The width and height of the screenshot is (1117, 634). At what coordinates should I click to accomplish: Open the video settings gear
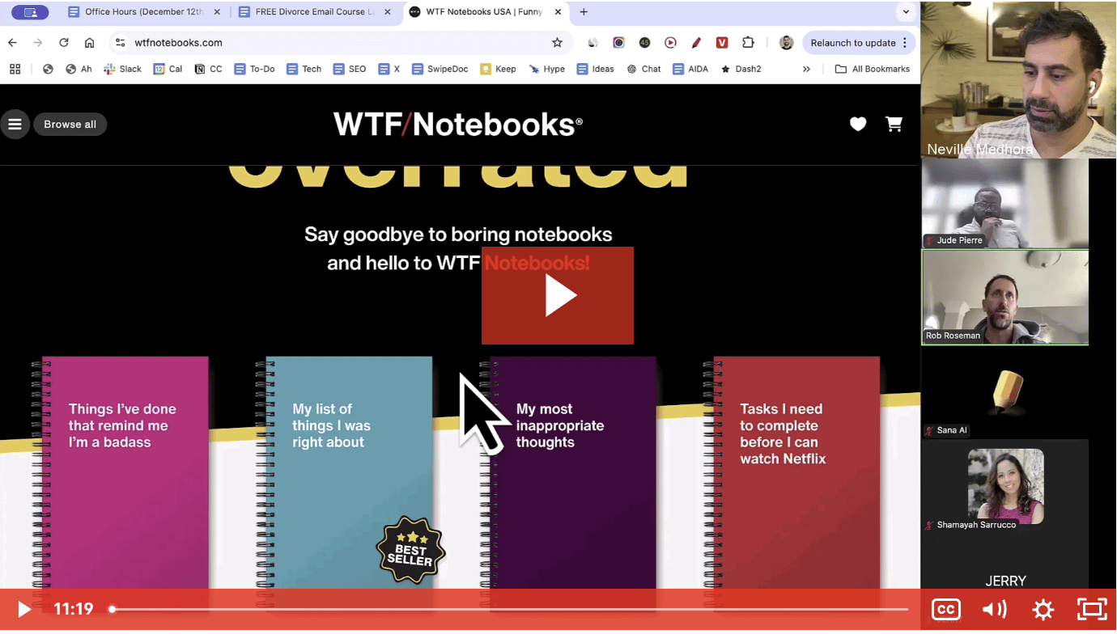point(1043,609)
